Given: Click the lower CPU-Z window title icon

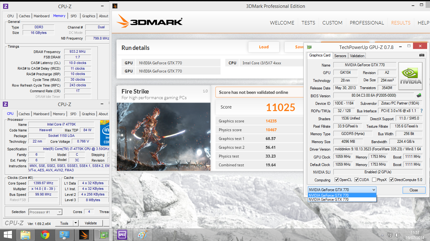Looking at the screenshot, I should [x=5, y=104].
